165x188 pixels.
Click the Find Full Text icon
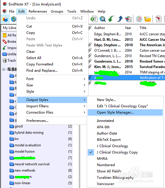point(128,19)
